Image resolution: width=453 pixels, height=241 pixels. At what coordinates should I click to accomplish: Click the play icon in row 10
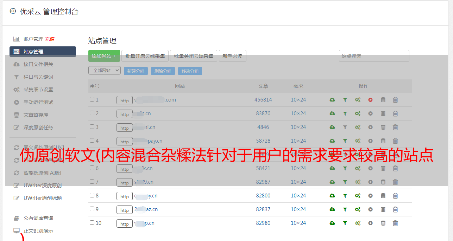click(370, 223)
